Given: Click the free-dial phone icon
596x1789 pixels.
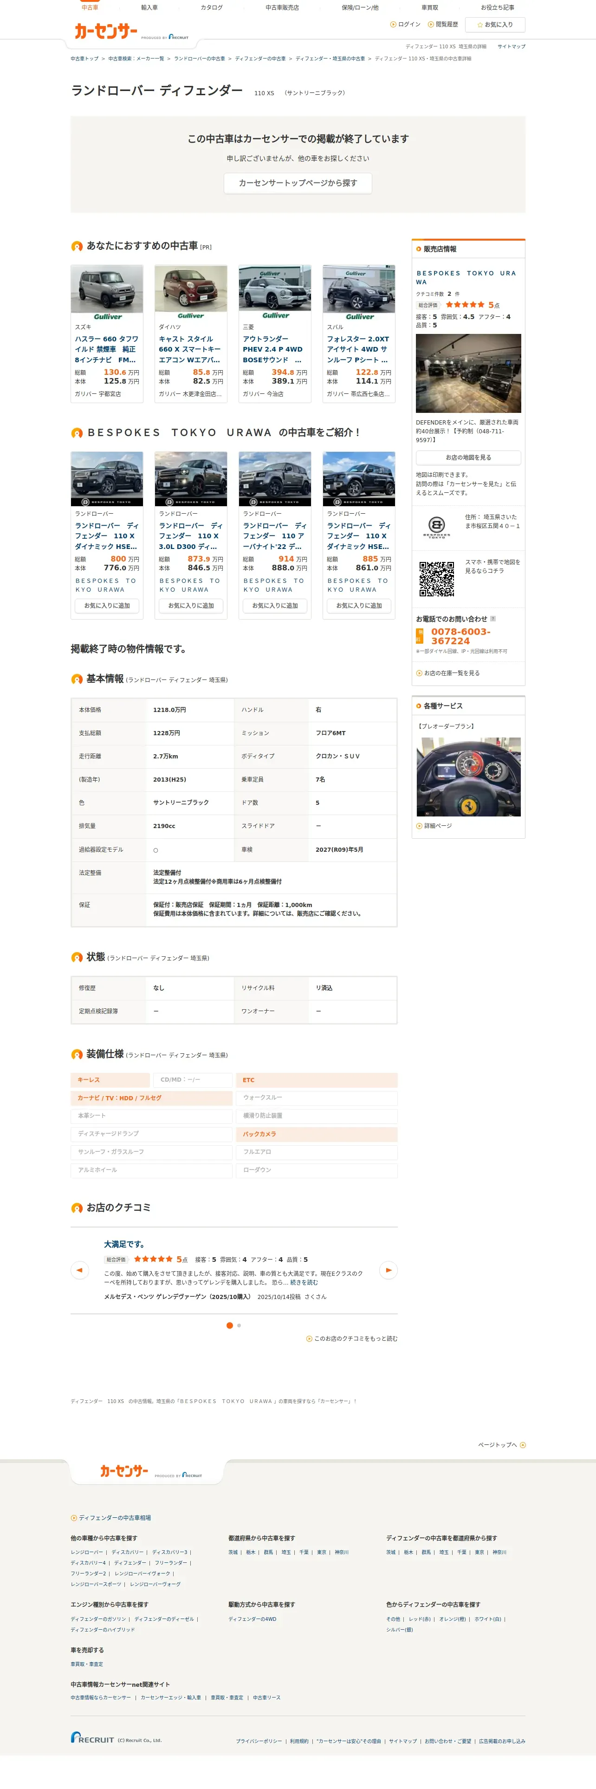Looking at the screenshot, I should (419, 636).
